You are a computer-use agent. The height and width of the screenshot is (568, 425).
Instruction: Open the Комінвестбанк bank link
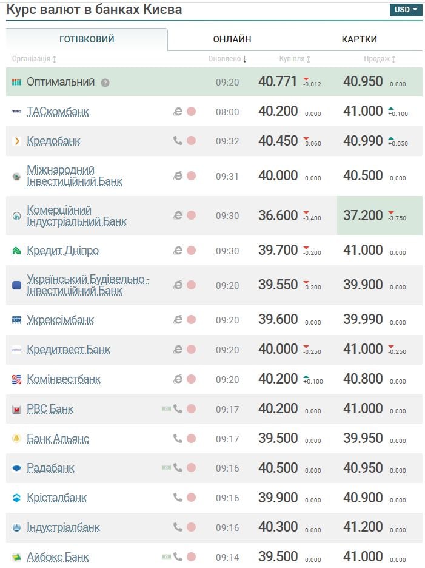[64, 379]
